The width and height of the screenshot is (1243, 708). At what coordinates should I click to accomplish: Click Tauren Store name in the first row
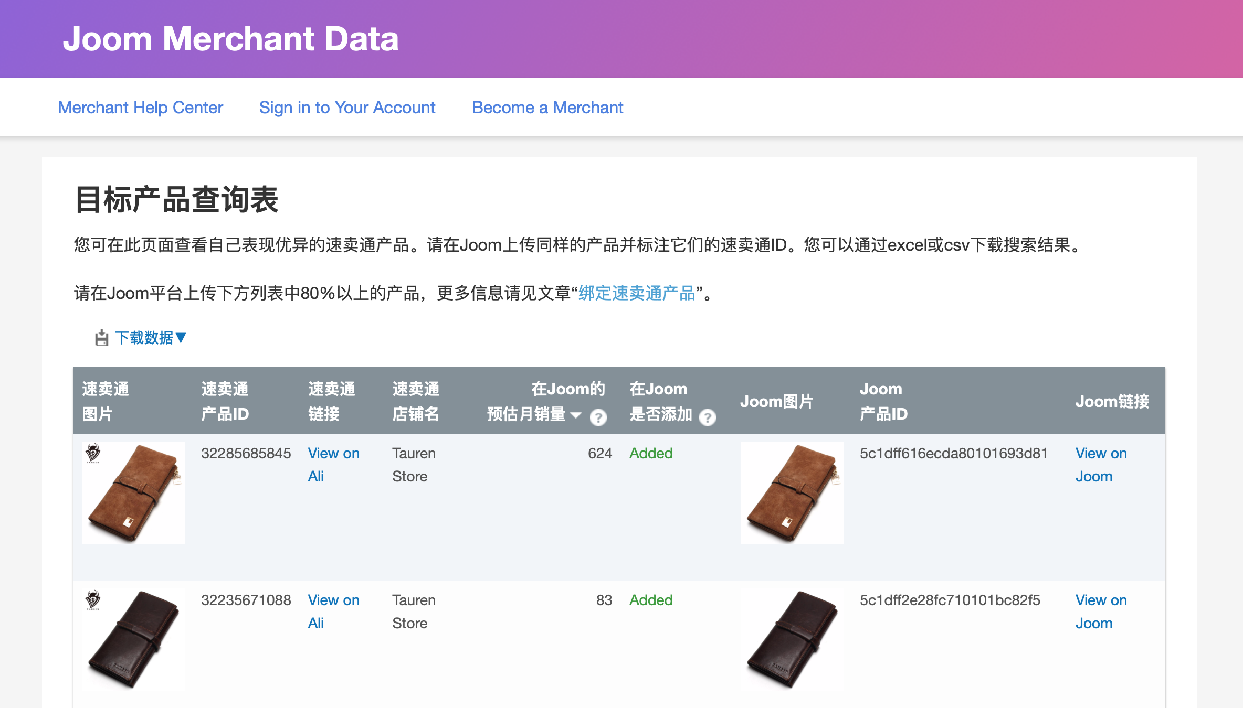[414, 465]
